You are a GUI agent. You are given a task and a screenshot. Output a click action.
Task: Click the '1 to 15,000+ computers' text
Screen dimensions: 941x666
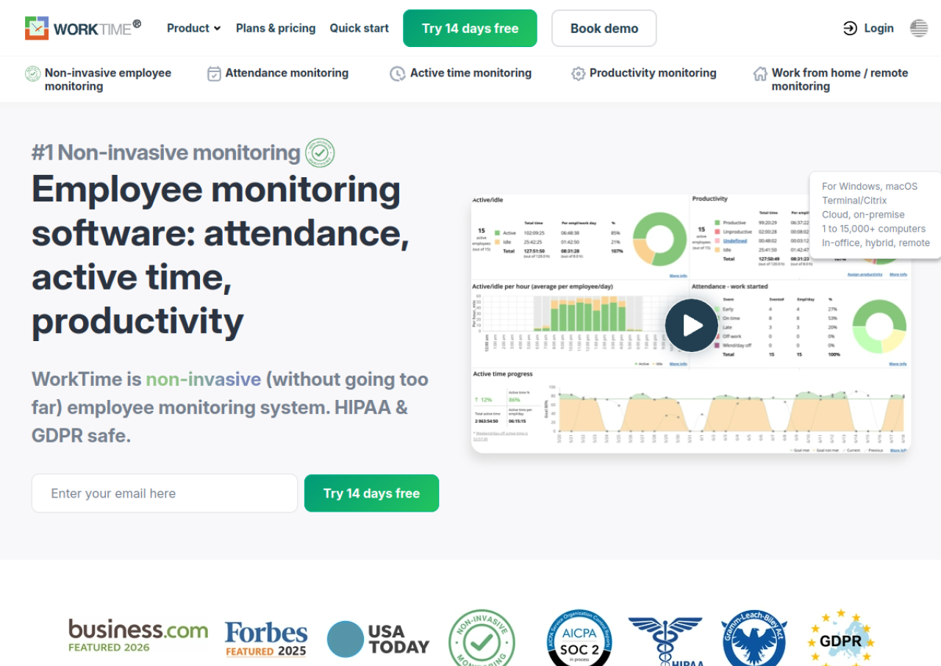coord(873,229)
